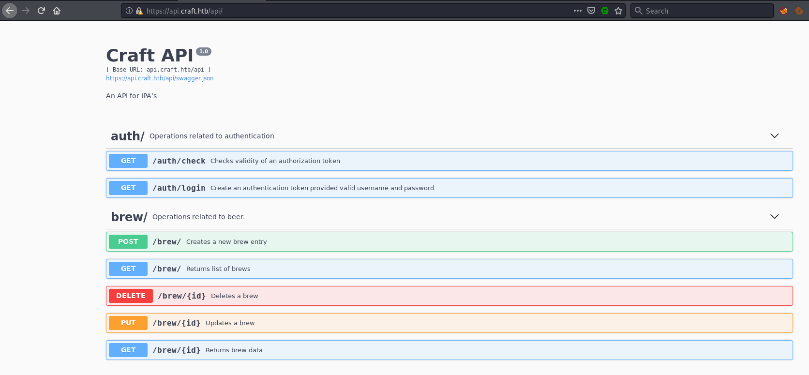Click the /auth/login path text
The height and width of the screenshot is (375, 809).
179,188
